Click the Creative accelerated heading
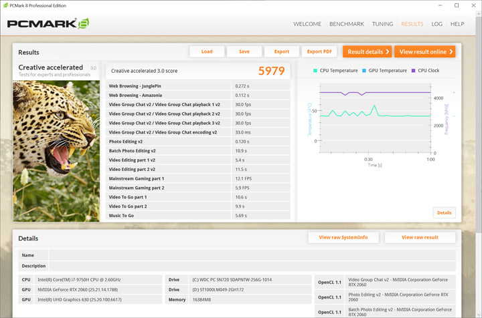Viewport: 482px width, 318px height. tap(50, 67)
